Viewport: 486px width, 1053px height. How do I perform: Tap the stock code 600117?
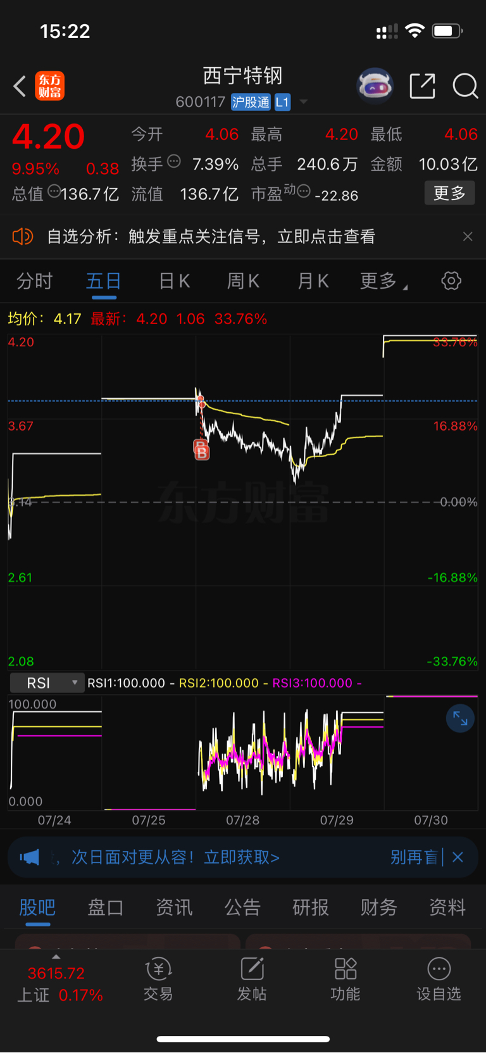(201, 102)
